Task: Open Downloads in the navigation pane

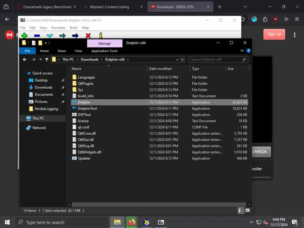Action: [x=43, y=88]
